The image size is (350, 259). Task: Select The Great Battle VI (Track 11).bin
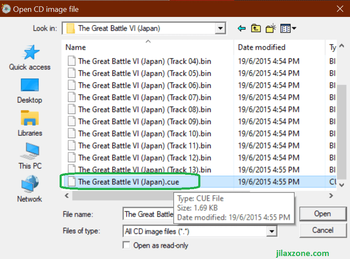point(145,146)
